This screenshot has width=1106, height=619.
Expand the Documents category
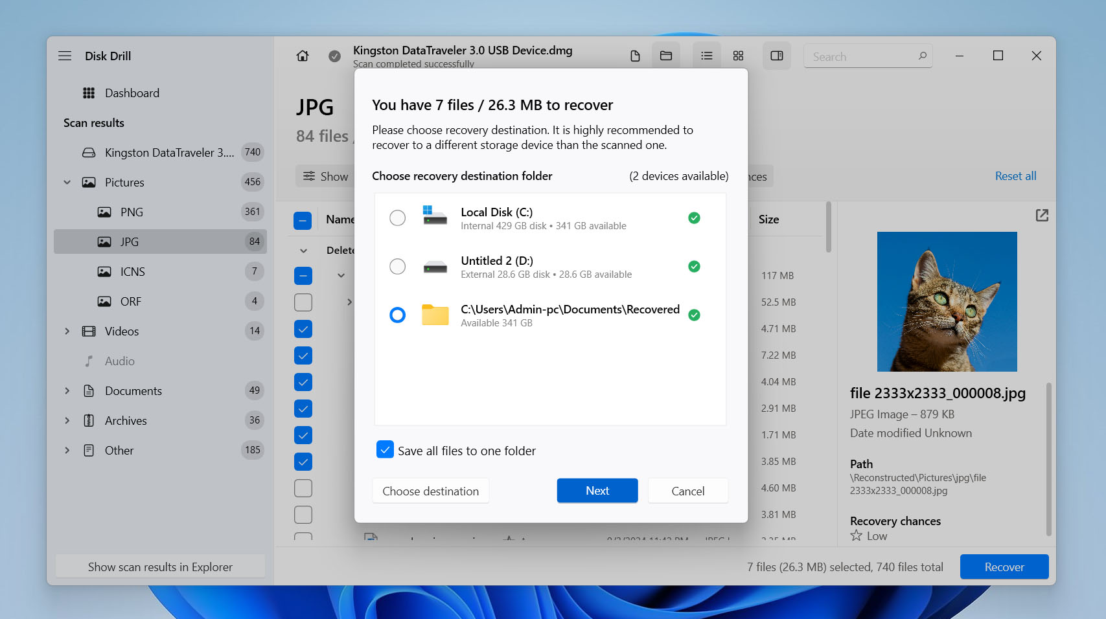click(67, 391)
